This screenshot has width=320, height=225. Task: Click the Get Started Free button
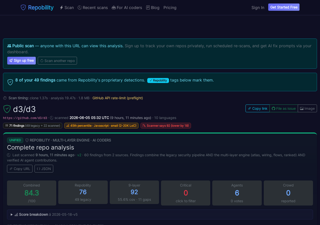[x=284, y=7]
